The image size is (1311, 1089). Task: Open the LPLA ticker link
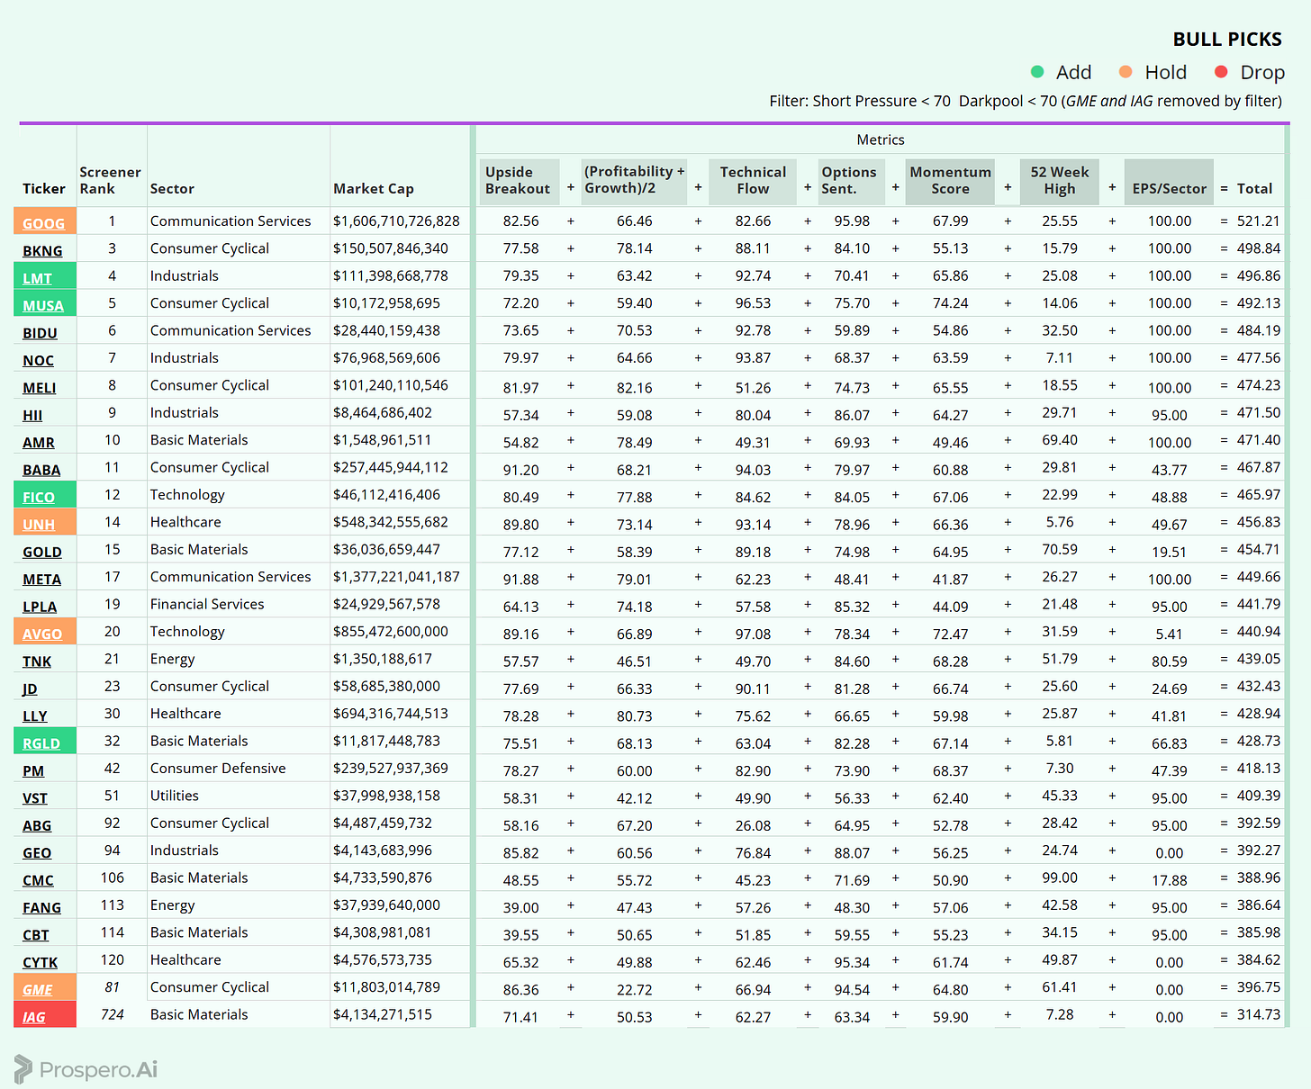(x=40, y=607)
